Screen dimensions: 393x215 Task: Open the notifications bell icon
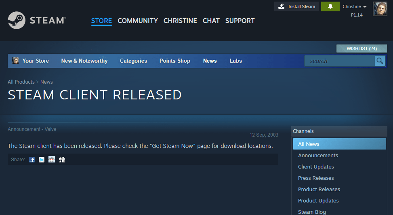(330, 6)
